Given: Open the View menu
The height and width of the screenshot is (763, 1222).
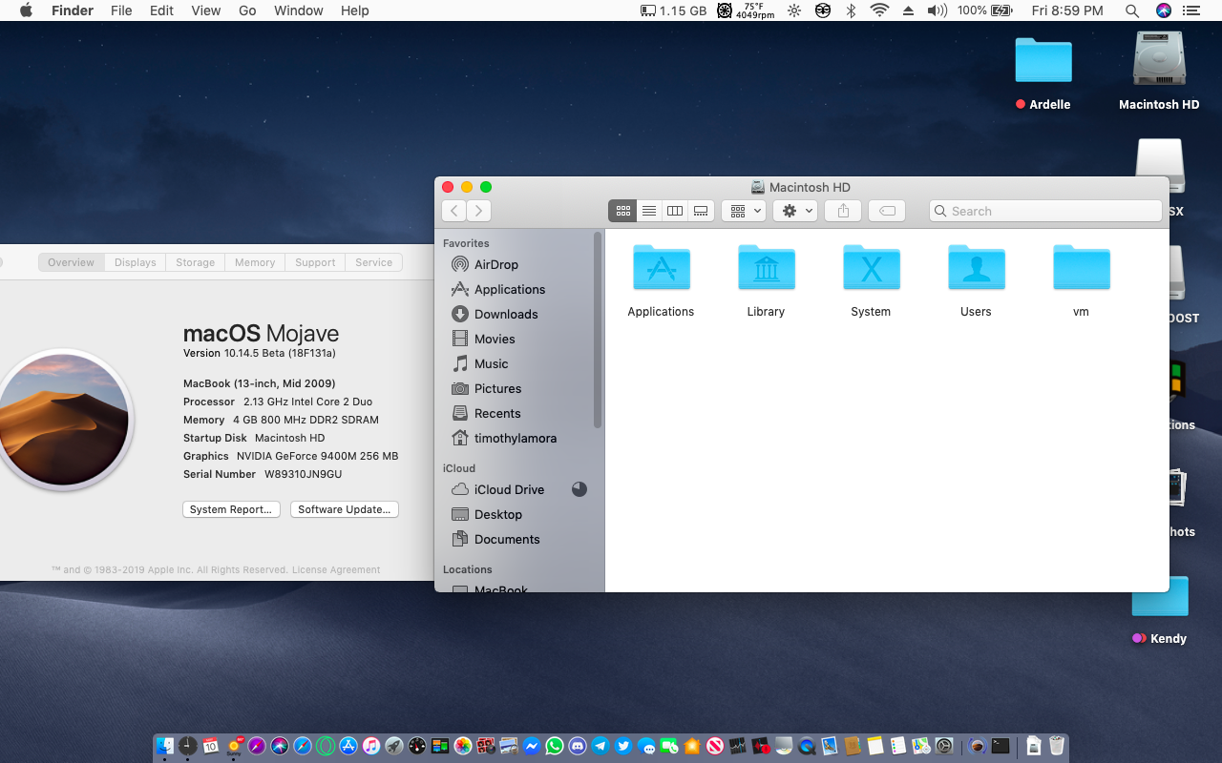Looking at the screenshot, I should [205, 10].
